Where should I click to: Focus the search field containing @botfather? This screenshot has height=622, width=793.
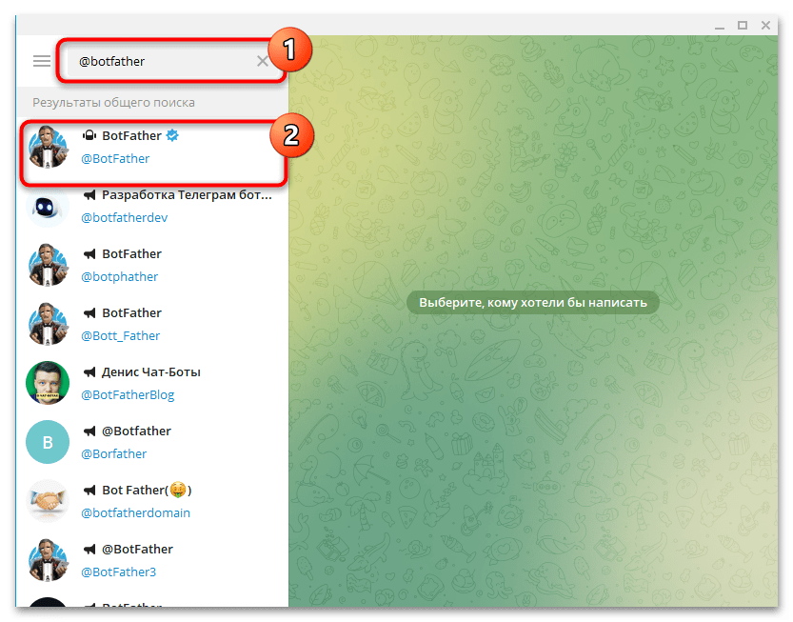(172, 61)
